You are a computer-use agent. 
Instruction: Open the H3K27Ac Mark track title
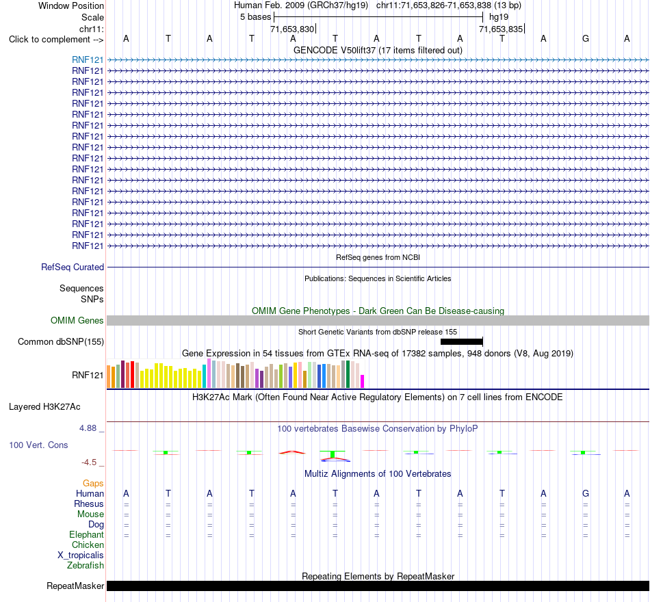tap(378, 397)
